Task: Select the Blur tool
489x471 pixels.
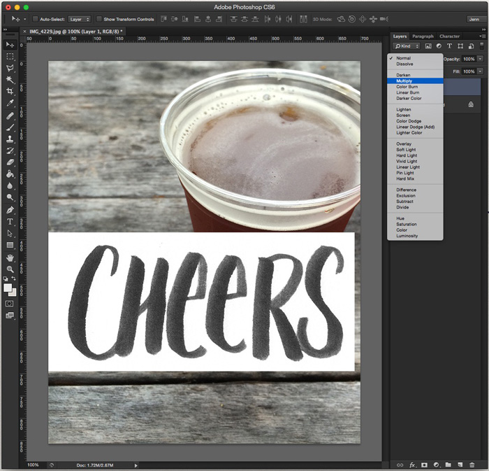Action: (x=10, y=186)
